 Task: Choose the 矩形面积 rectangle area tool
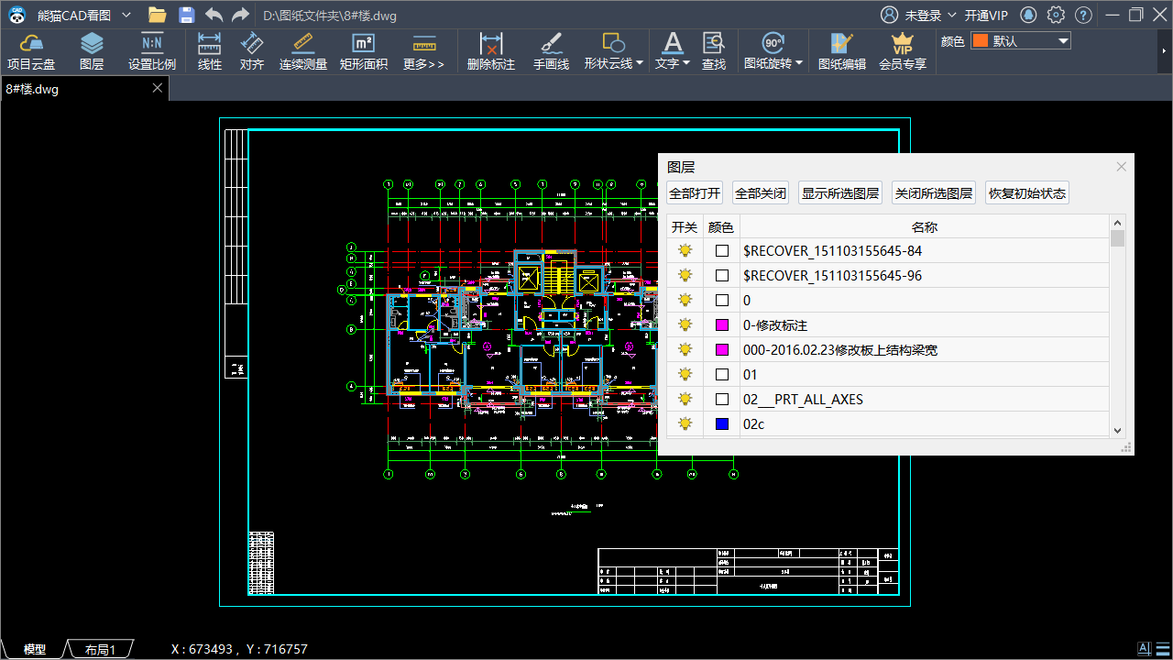click(364, 51)
